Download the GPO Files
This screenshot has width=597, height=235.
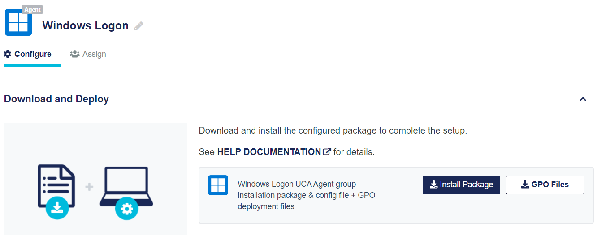pyautogui.click(x=545, y=185)
